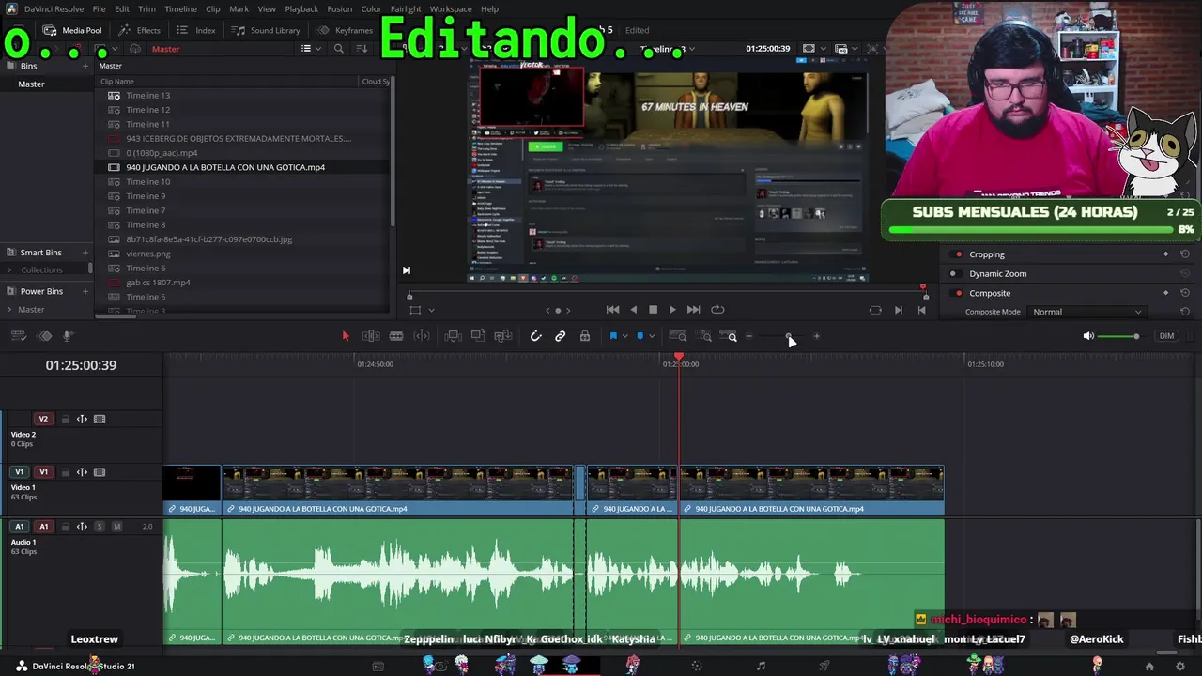This screenshot has width=1202, height=676.
Task: Toggle timeline Snapping magnet
Action: 536,336
